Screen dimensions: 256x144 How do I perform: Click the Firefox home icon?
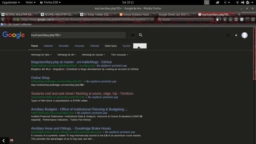[230, 20]
